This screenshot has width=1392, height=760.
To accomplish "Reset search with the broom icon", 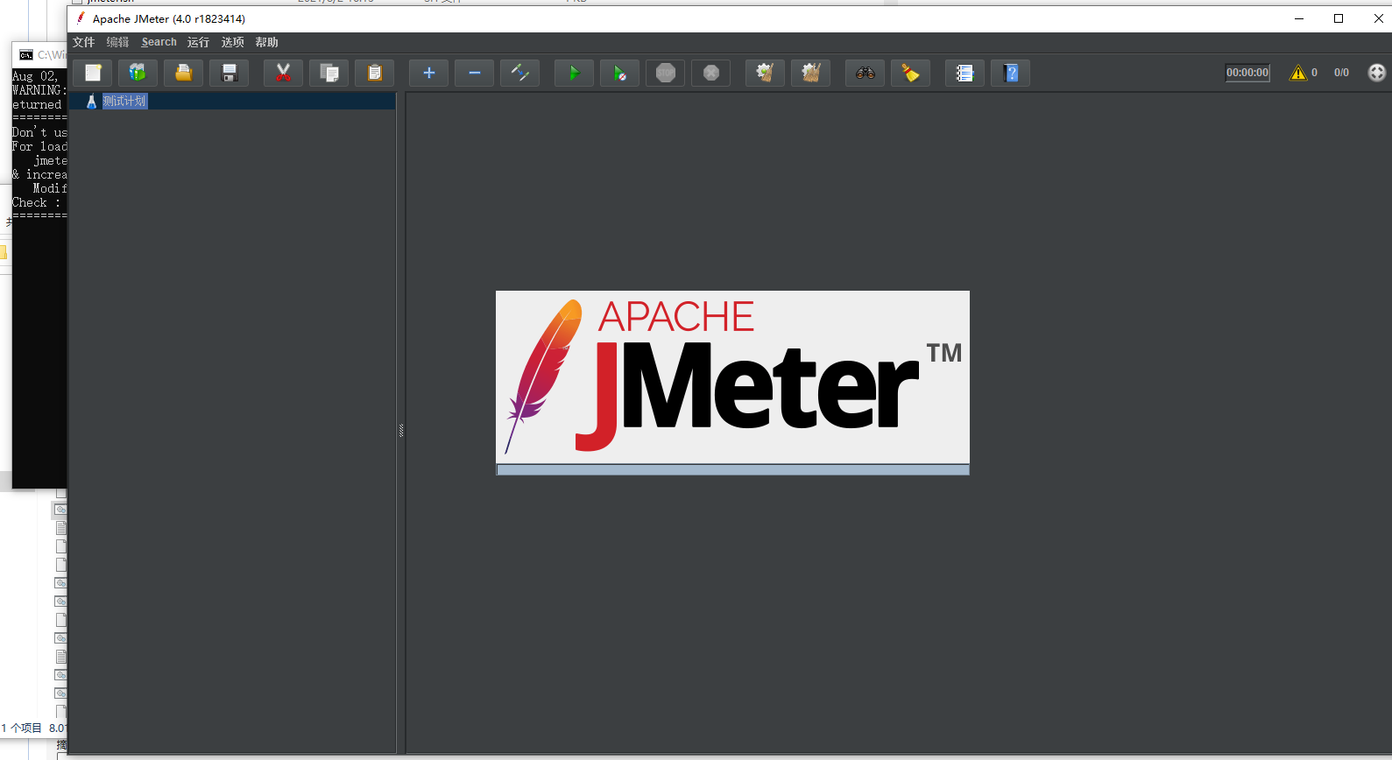I will point(910,73).
